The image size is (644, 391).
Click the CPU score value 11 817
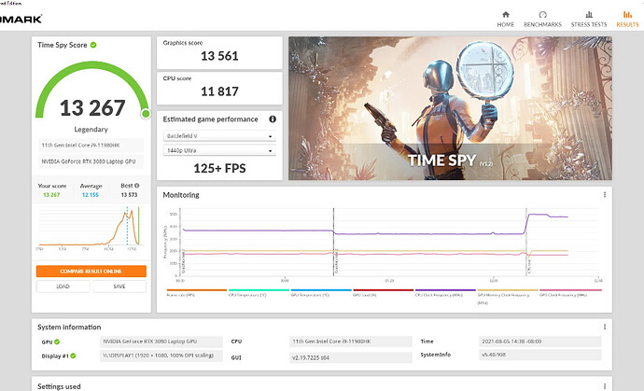pyautogui.click(x=219, y=91)
